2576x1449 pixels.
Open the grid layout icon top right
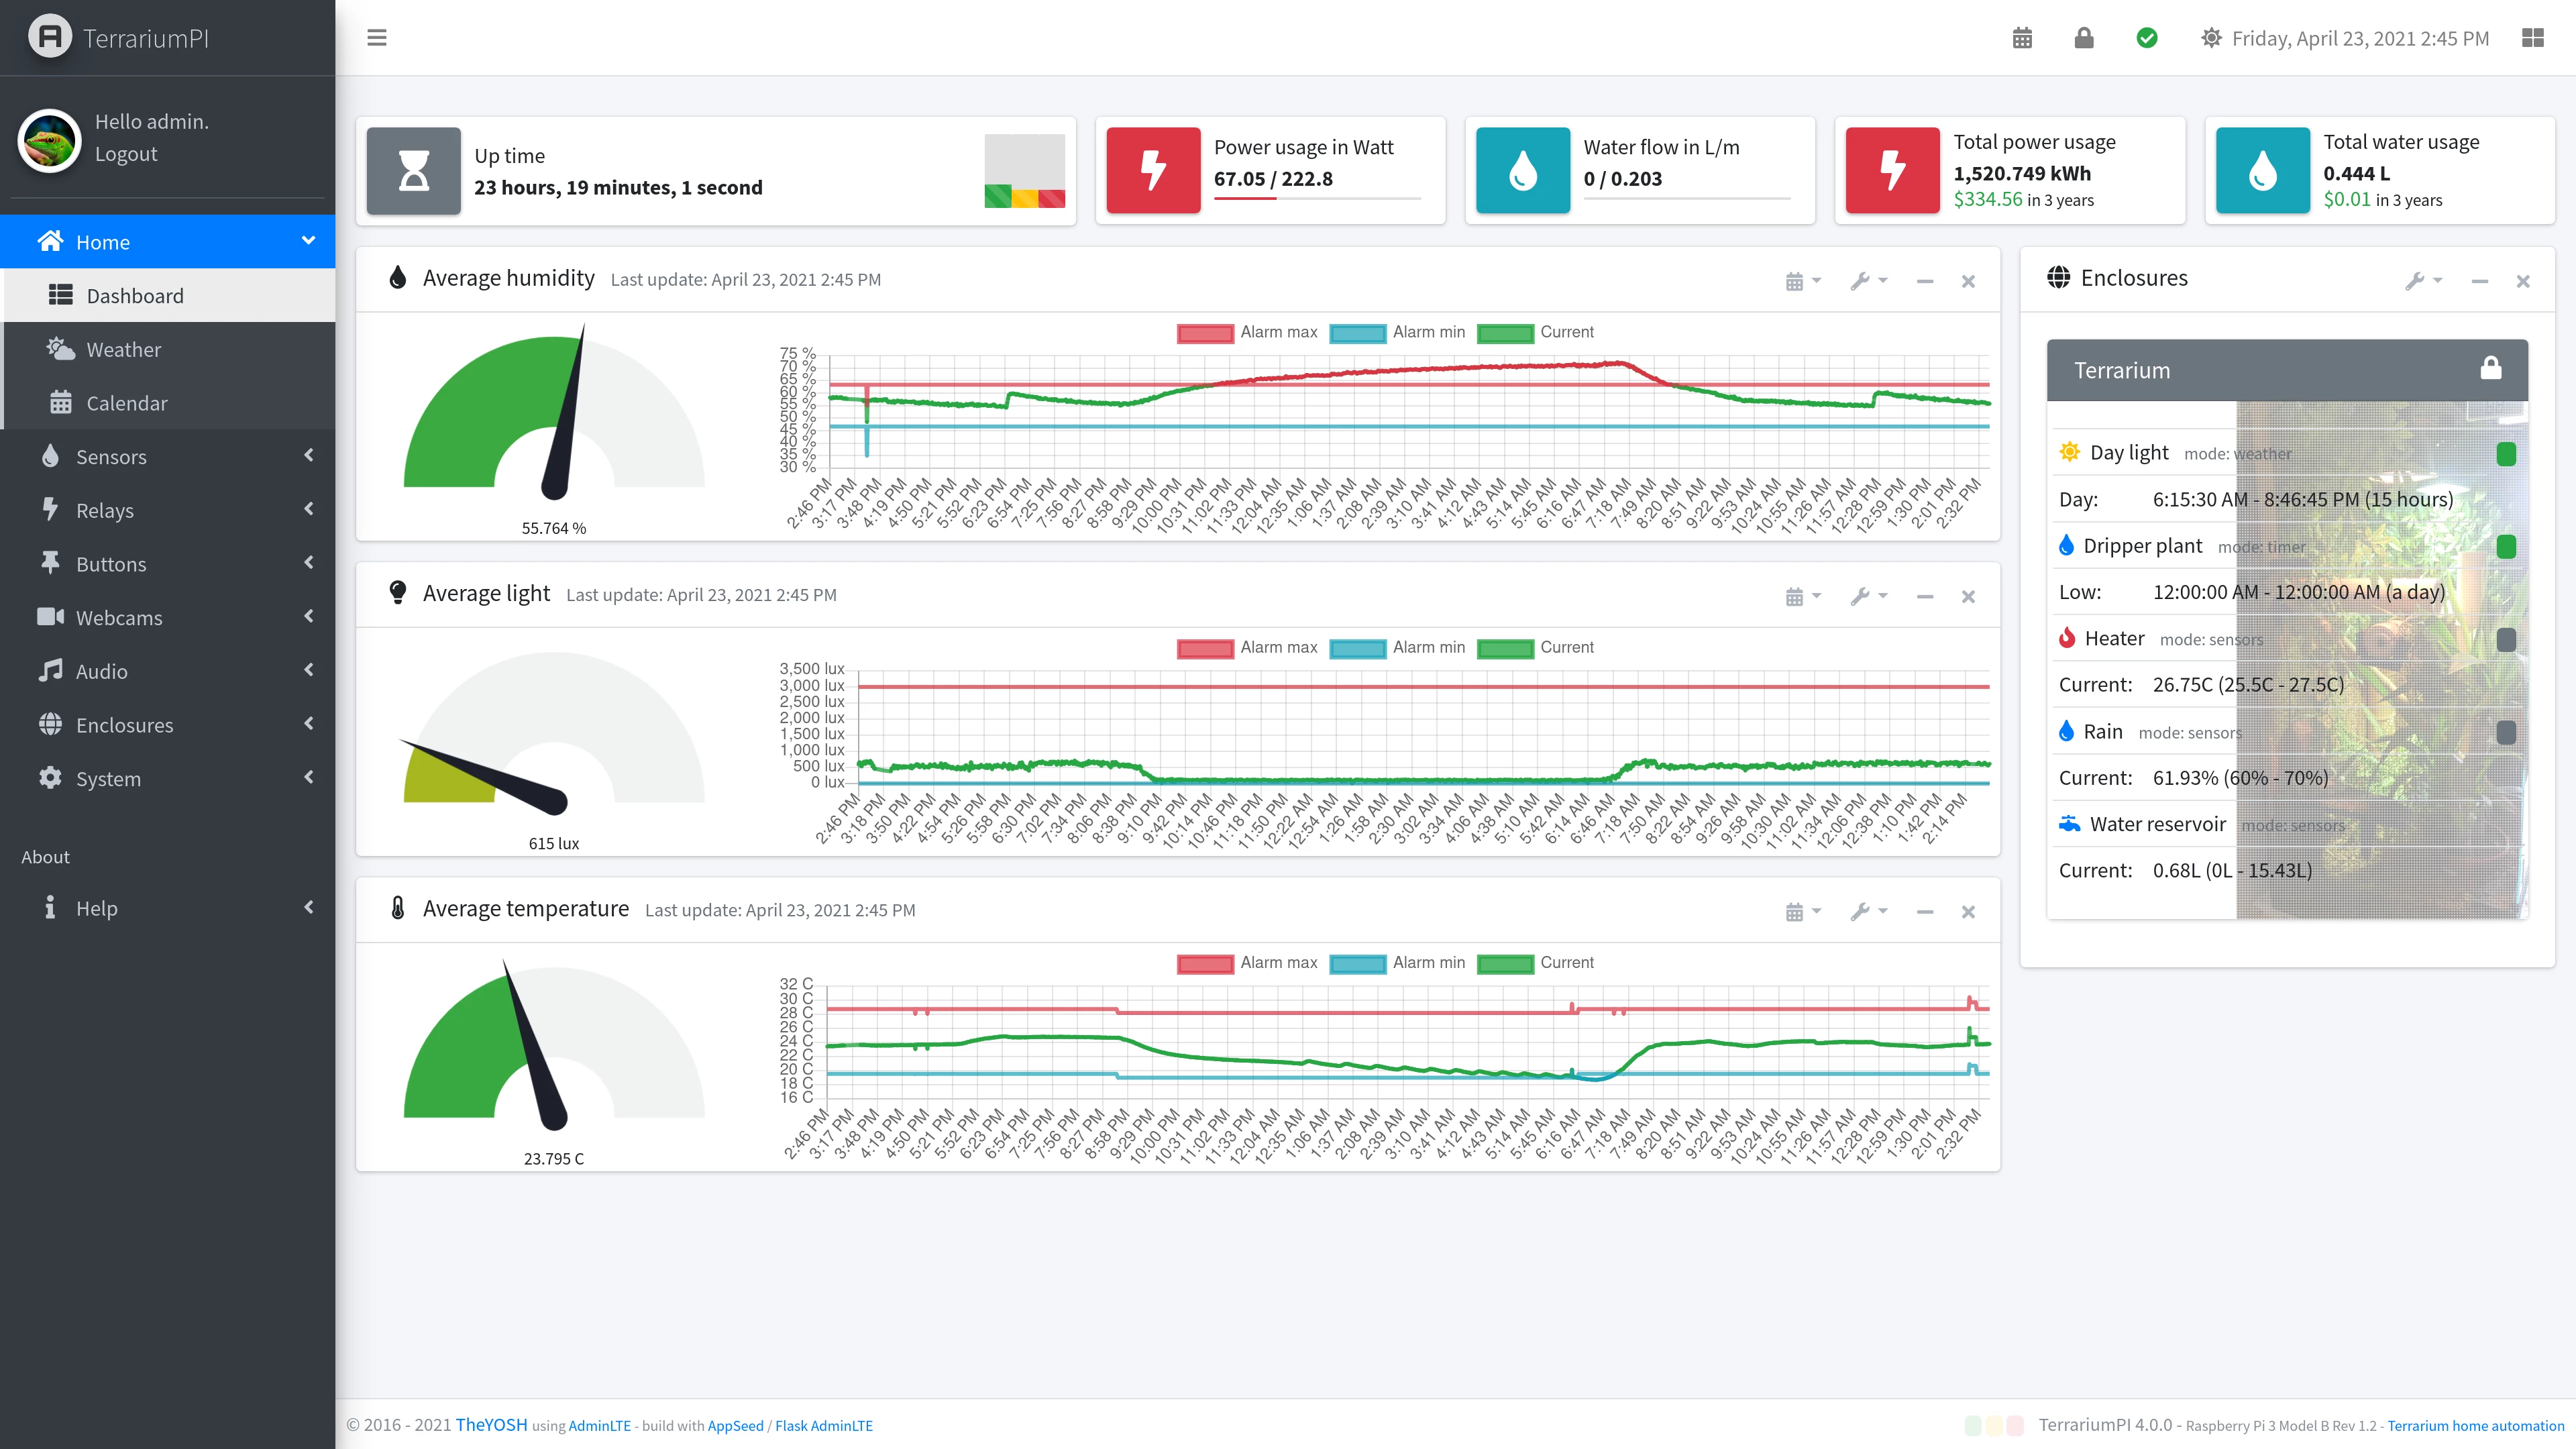coord(2532,38)
